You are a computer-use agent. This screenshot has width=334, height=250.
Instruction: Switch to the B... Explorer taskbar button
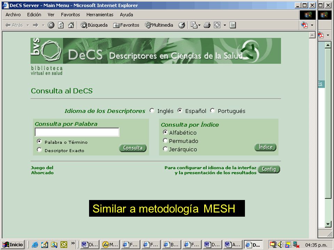coord(172,245)
